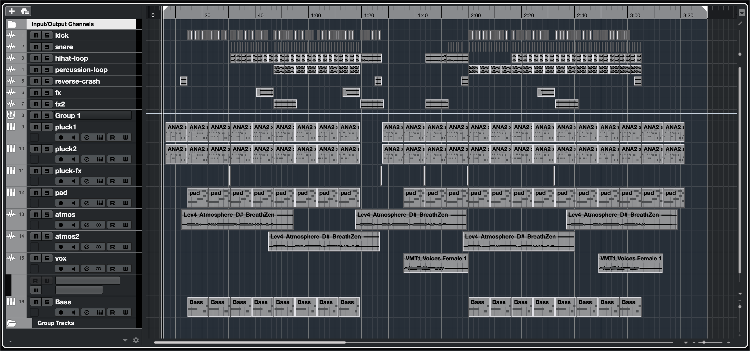Screen dimensions: 750x351
Task: Open horizontal zoom presets dropdown arrow
Action: click(x=686, y=342)
